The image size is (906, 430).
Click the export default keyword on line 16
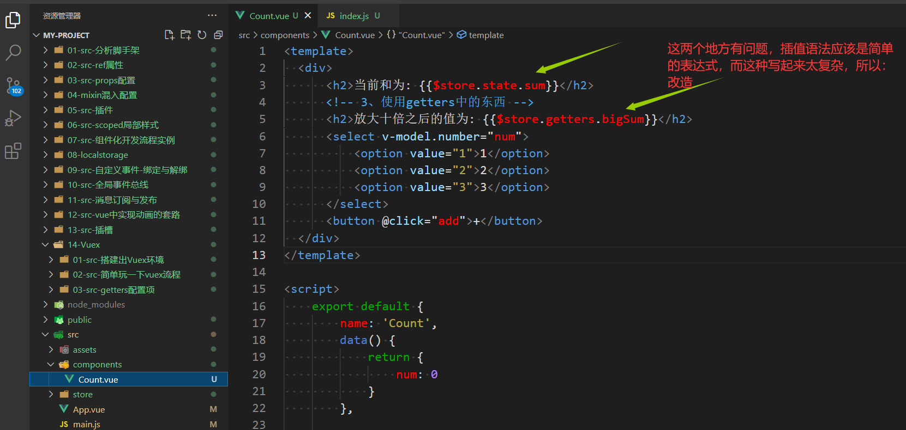[x=361, y=306]
